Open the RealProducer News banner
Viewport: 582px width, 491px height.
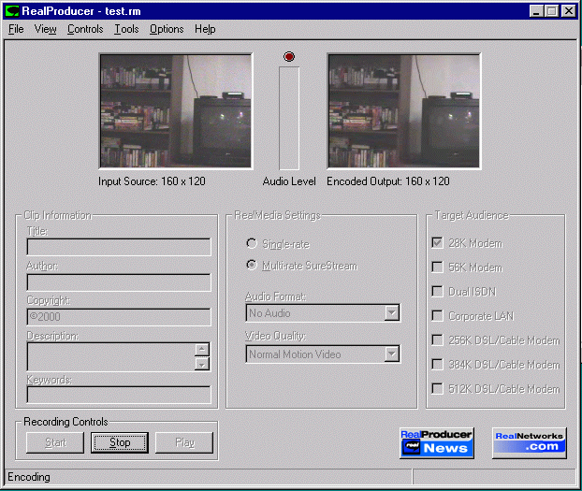(x=436, y=443)
